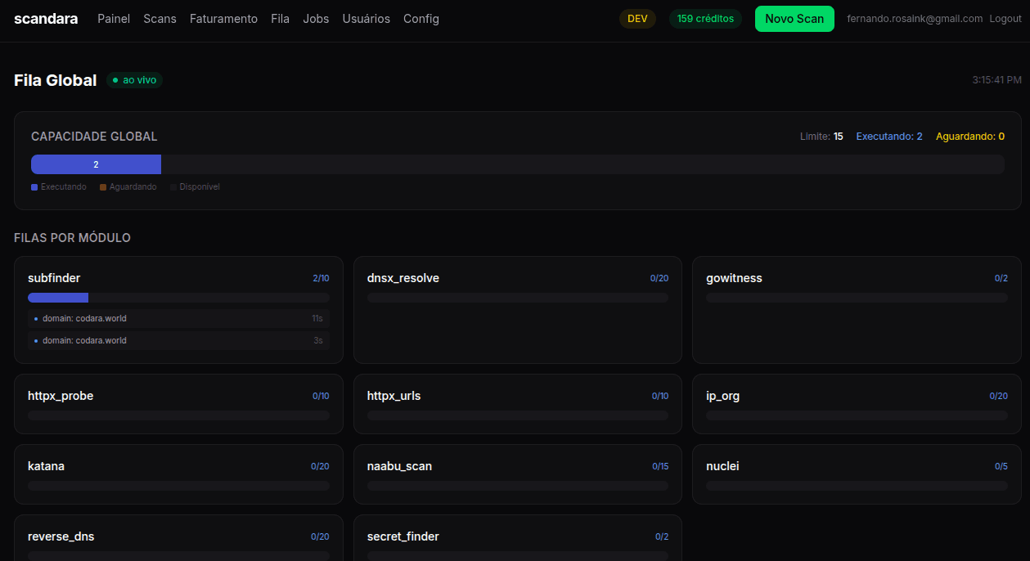
Task: Click the Logout link
Action: click(1005, 19)
